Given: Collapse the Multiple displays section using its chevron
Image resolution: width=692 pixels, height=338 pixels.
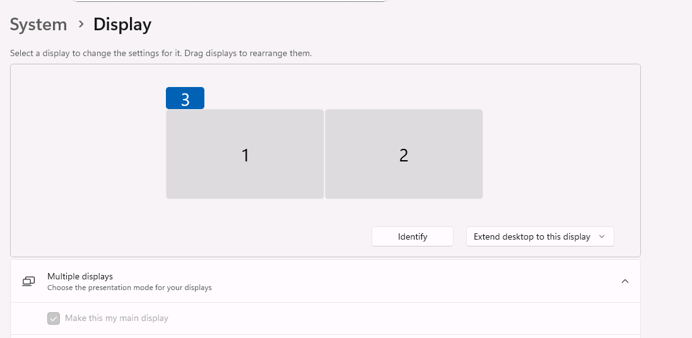Looking at the screenshot, I should click(625, 281).
